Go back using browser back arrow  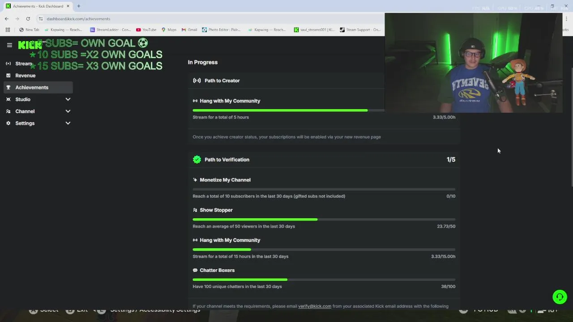point(7,19)
